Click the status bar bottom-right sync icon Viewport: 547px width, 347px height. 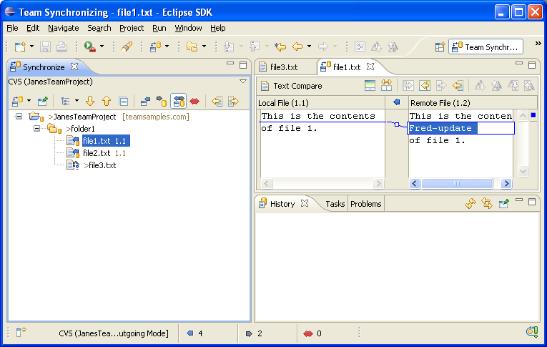pyautogui.click(x=532, y=332)
